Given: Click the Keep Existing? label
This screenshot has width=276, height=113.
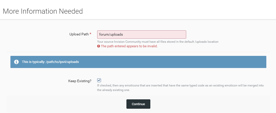Looking at the screenshot, I should [x=80, y=81].
